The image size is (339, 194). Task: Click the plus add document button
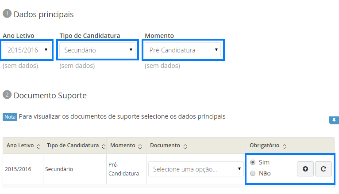(x=305, y=168)
